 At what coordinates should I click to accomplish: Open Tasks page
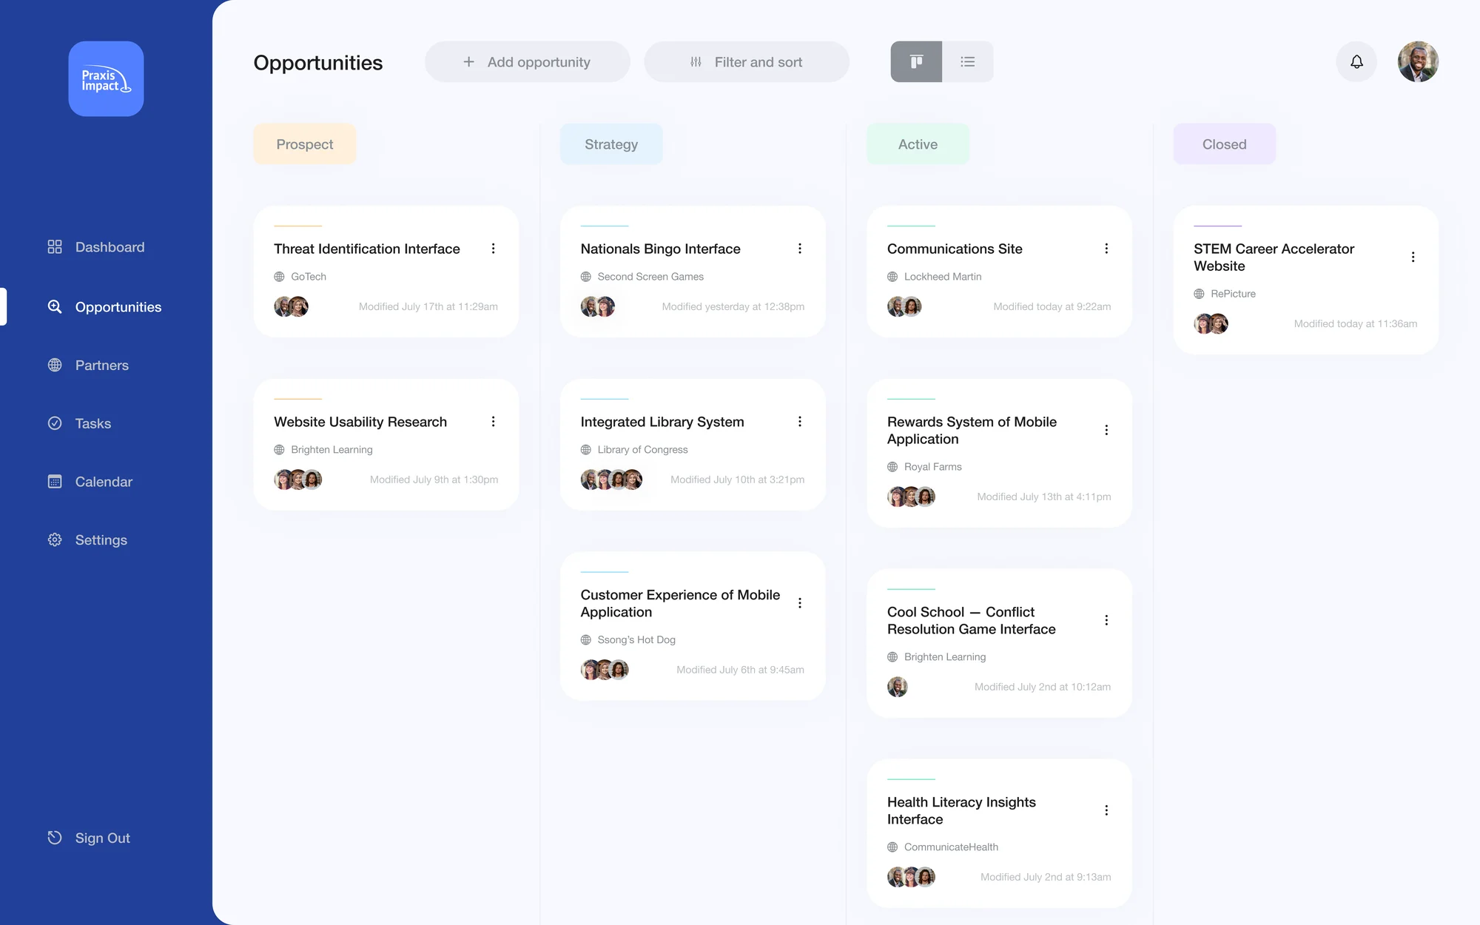(79, 423)
